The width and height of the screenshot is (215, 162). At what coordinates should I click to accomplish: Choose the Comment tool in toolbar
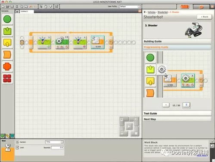50,6
